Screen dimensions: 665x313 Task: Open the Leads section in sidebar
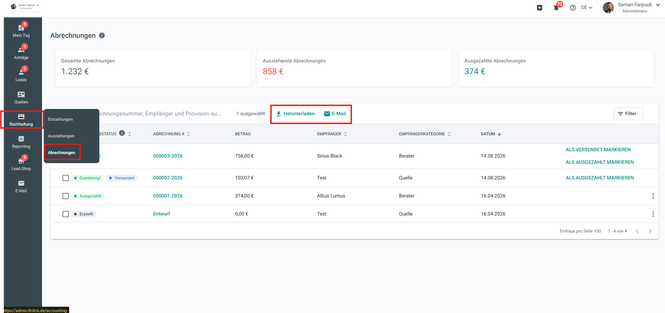point(21,75)
